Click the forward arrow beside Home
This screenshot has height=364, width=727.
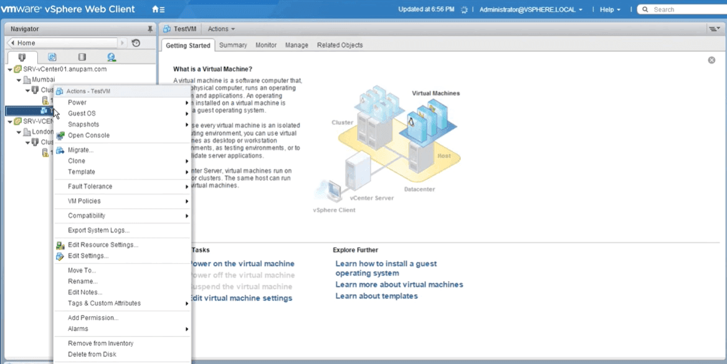coord(122,42)
